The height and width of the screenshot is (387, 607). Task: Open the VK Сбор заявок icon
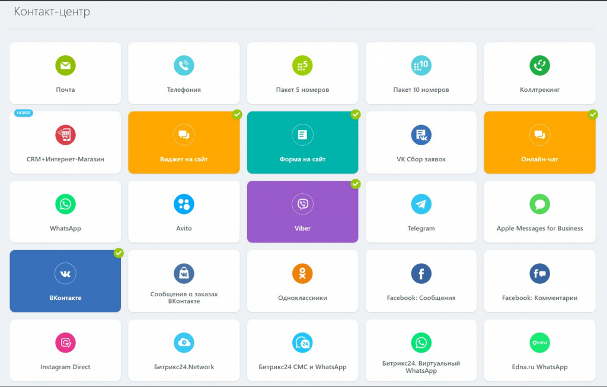[421, 135]
